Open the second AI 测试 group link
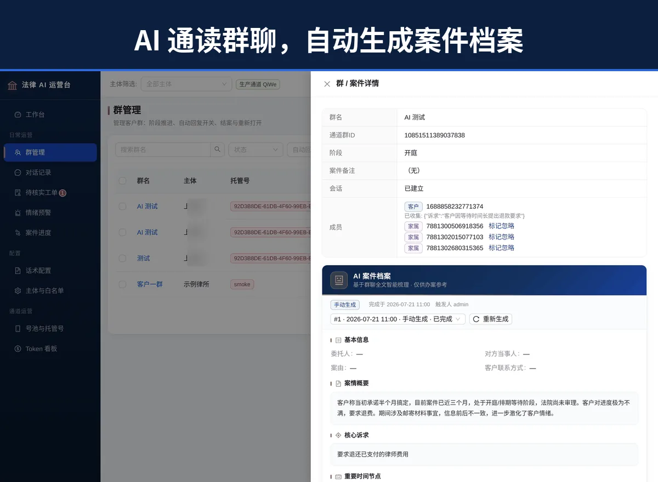 [147, 232]
